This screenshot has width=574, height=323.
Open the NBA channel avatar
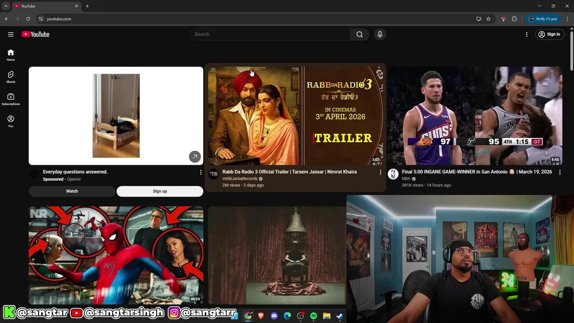(393, 174)
